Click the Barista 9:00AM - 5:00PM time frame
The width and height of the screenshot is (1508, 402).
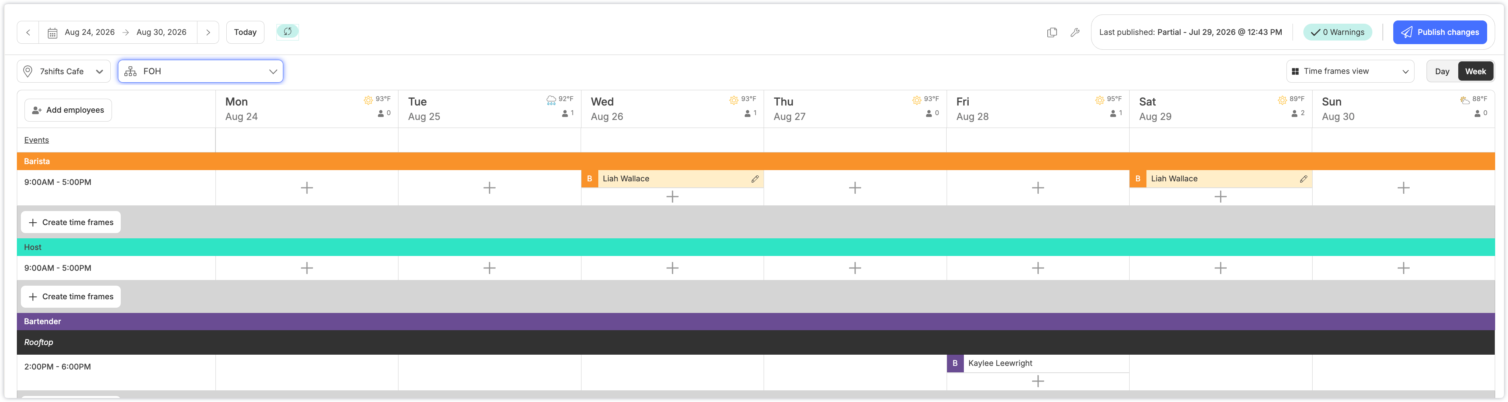pos(57,182)
